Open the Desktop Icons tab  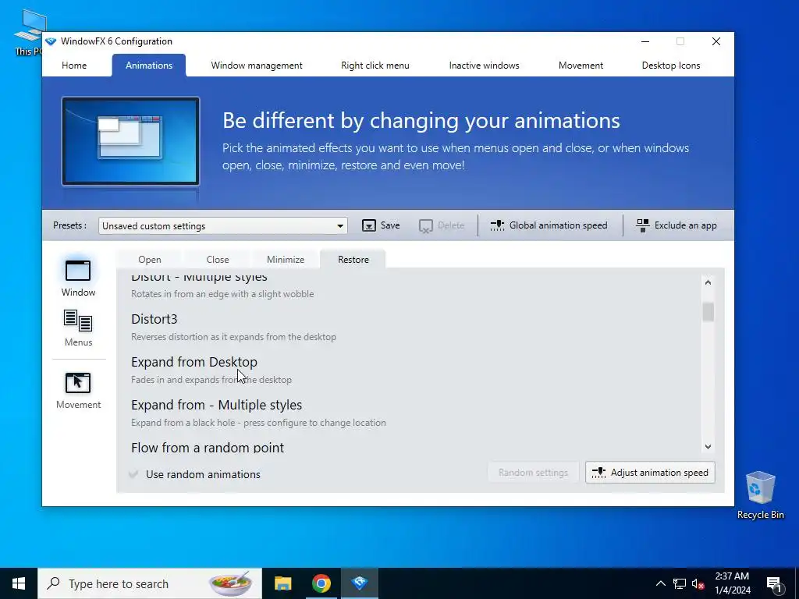click(x=670, y=66)
